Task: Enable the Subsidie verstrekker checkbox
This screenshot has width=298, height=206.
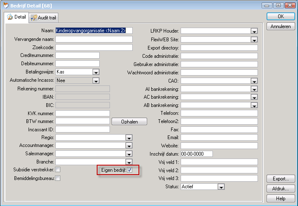Action: pyautogui.click(x=58, y=170)
